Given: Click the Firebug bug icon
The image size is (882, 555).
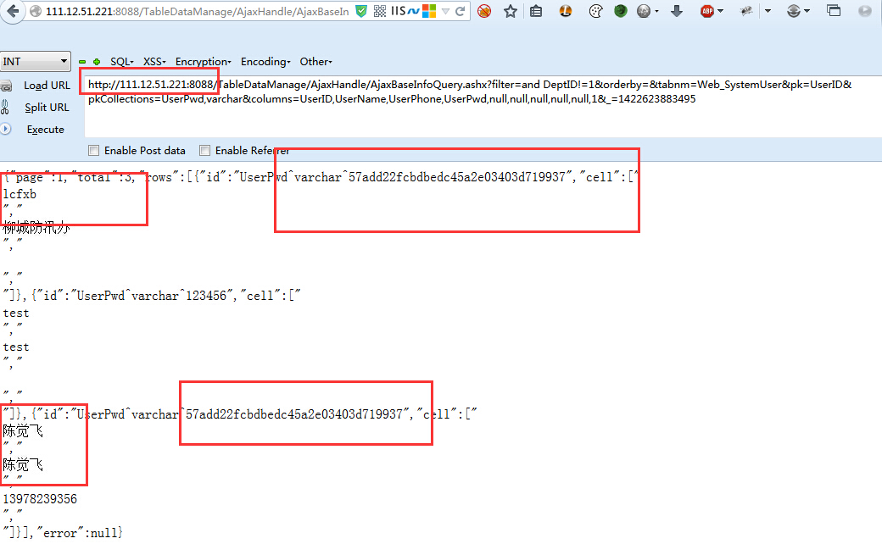Looking at the screenshot, I should (746, 11).
